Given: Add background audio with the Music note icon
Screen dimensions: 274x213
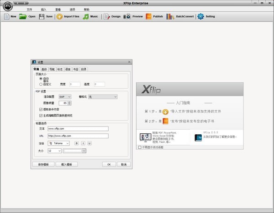Looking at the screenshot, I should tap(86, 16).
